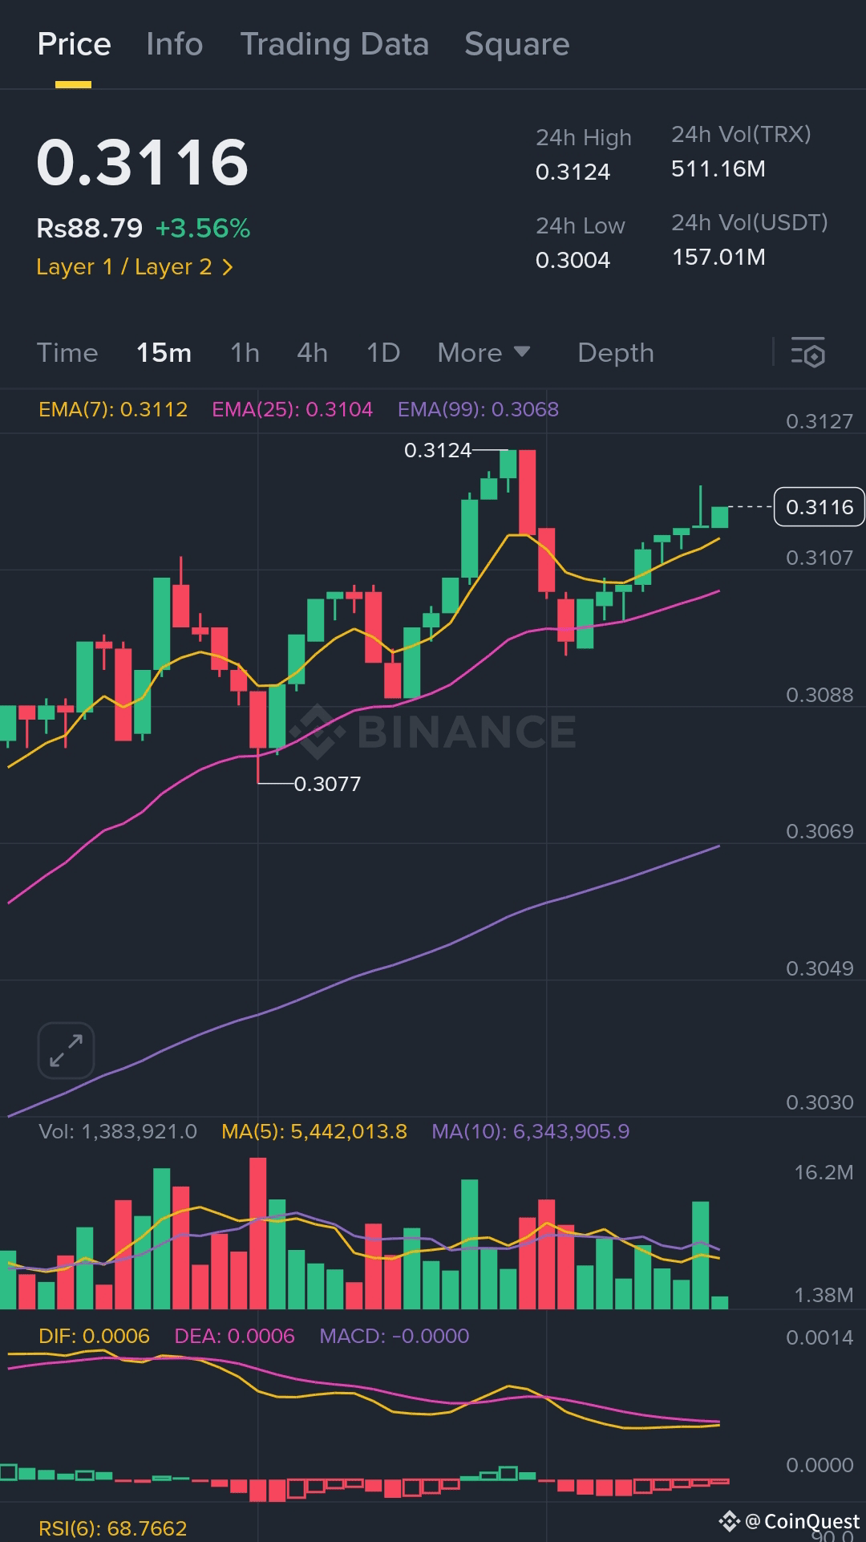The image size is (866, 1542).
Task: Open the More interval dropdown
Action: coord(484,352)
